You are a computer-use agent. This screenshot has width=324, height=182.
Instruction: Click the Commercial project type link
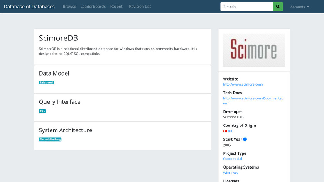pyautogui.click(x=233, y=159)
